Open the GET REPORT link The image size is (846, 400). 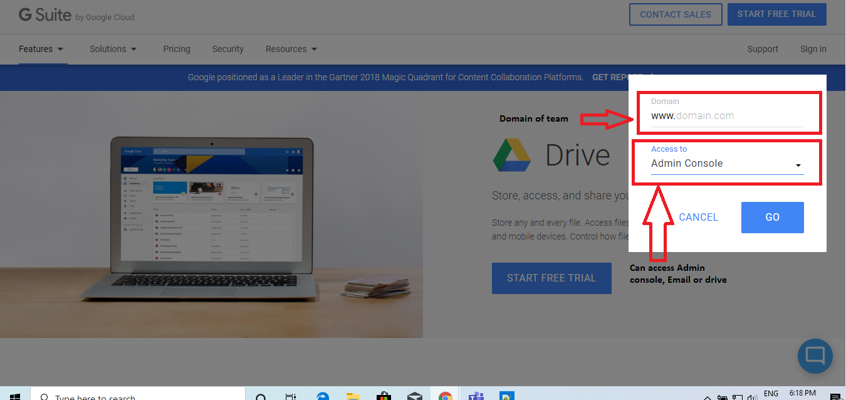pos(611,77)
